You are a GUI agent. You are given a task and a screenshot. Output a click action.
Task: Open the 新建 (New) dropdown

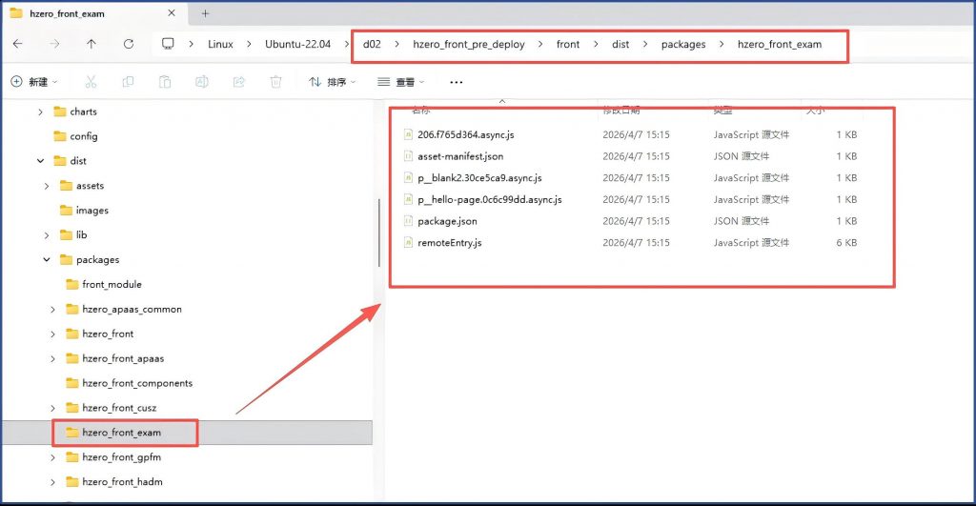point(34,82)
